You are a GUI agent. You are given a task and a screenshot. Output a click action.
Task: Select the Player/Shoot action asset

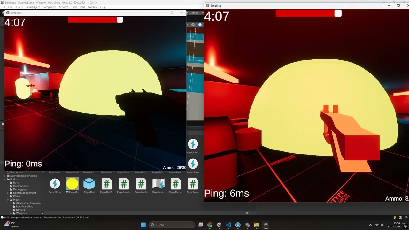click(x=193, y=166)
